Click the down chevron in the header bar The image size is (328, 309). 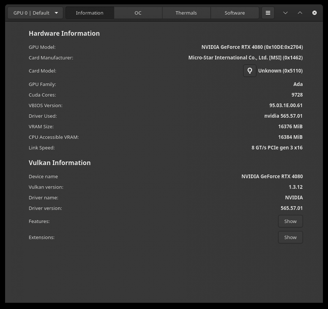(x=285, y=13)
